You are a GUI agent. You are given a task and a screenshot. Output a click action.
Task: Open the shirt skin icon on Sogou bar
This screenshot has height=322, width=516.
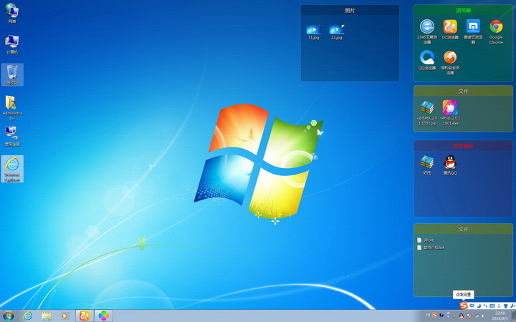(506, 306)
